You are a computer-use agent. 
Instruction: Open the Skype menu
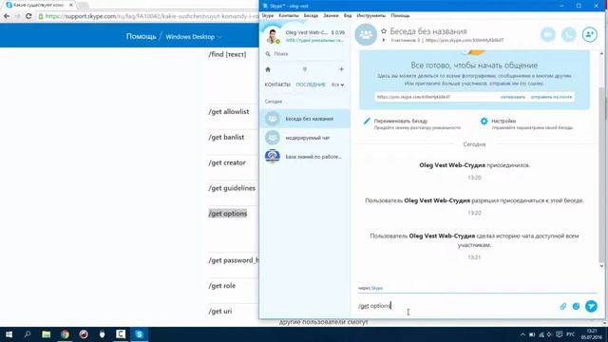(268, 15)
